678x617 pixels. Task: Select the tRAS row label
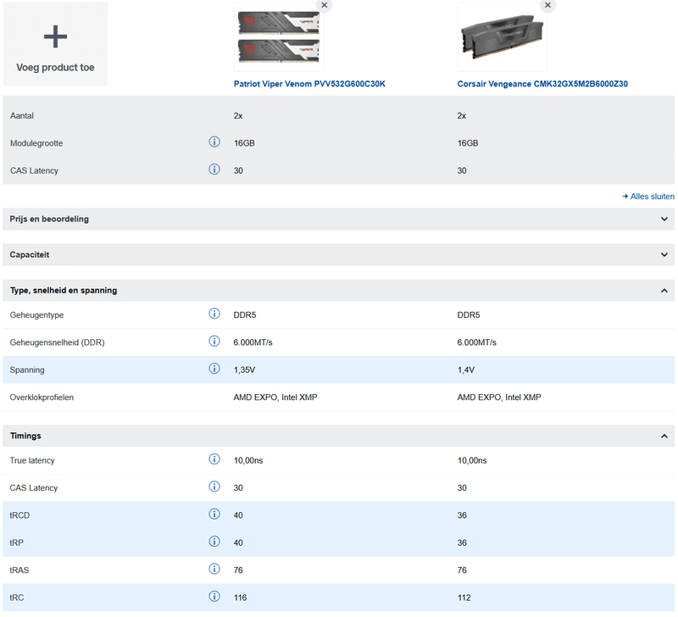point(19,570)
